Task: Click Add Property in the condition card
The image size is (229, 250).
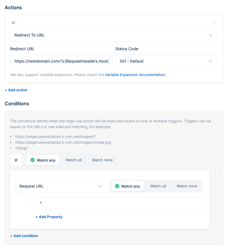Action: [x=49, y=217]
